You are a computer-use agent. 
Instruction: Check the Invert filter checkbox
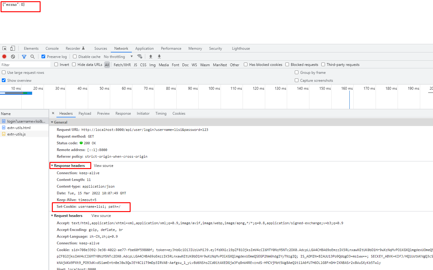[56, 64]
